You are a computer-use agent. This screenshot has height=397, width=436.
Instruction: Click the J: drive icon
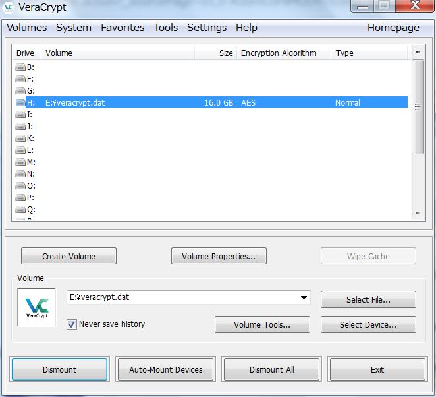(x=20, y=127)
